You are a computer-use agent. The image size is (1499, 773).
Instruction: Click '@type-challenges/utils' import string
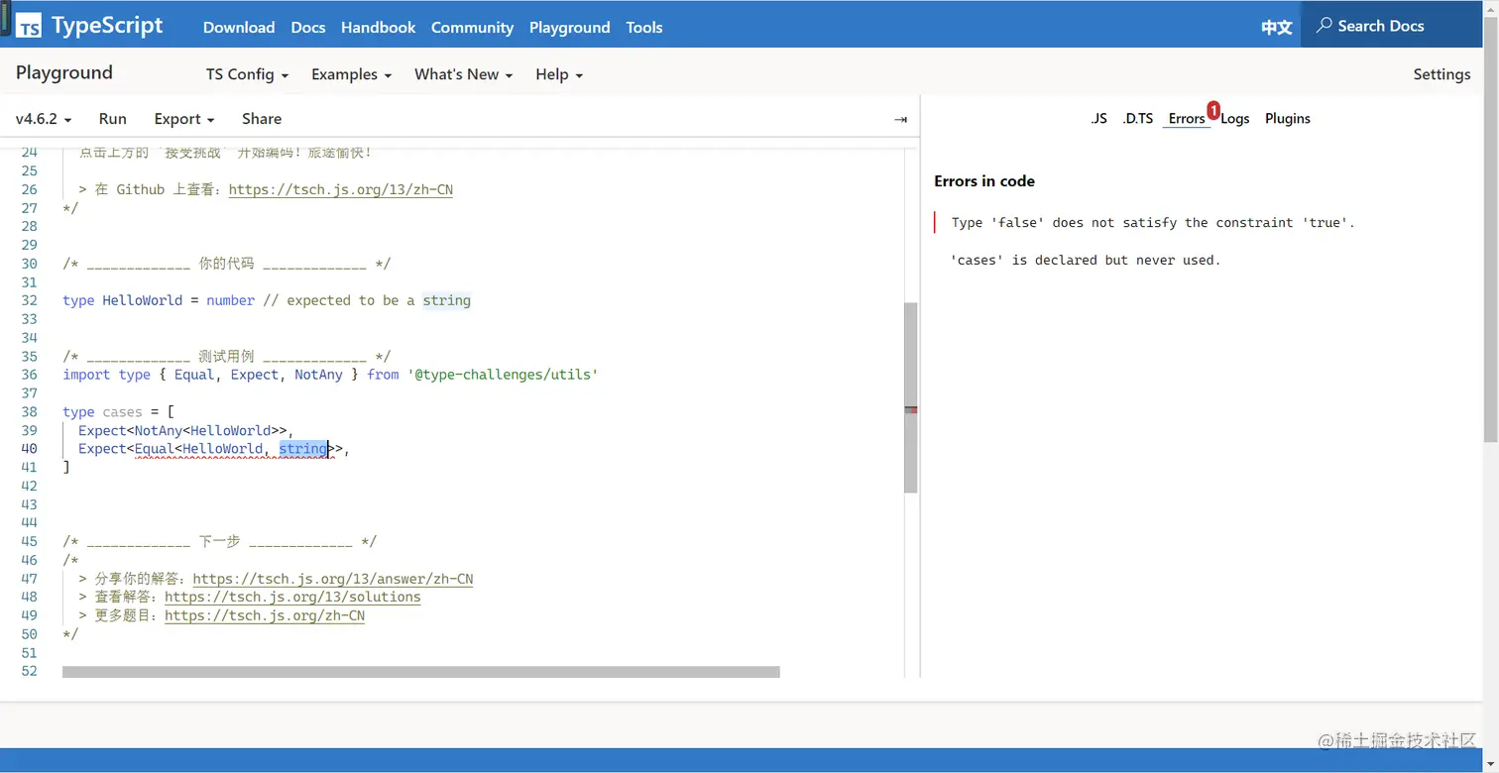point(503,375)
